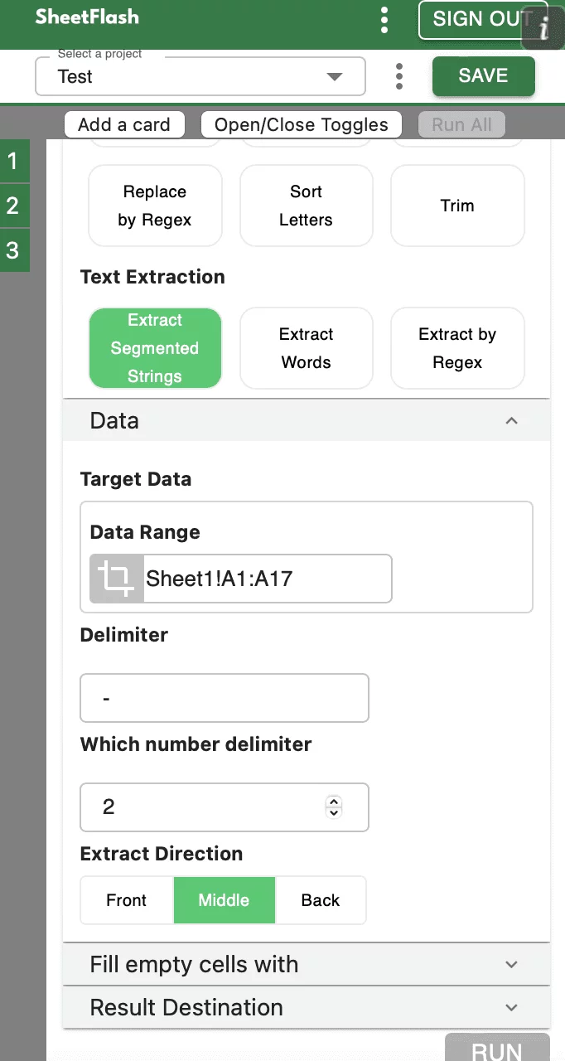Collapse the Data section
This screenshot has height=1061, width=565.
click(511, 421)
